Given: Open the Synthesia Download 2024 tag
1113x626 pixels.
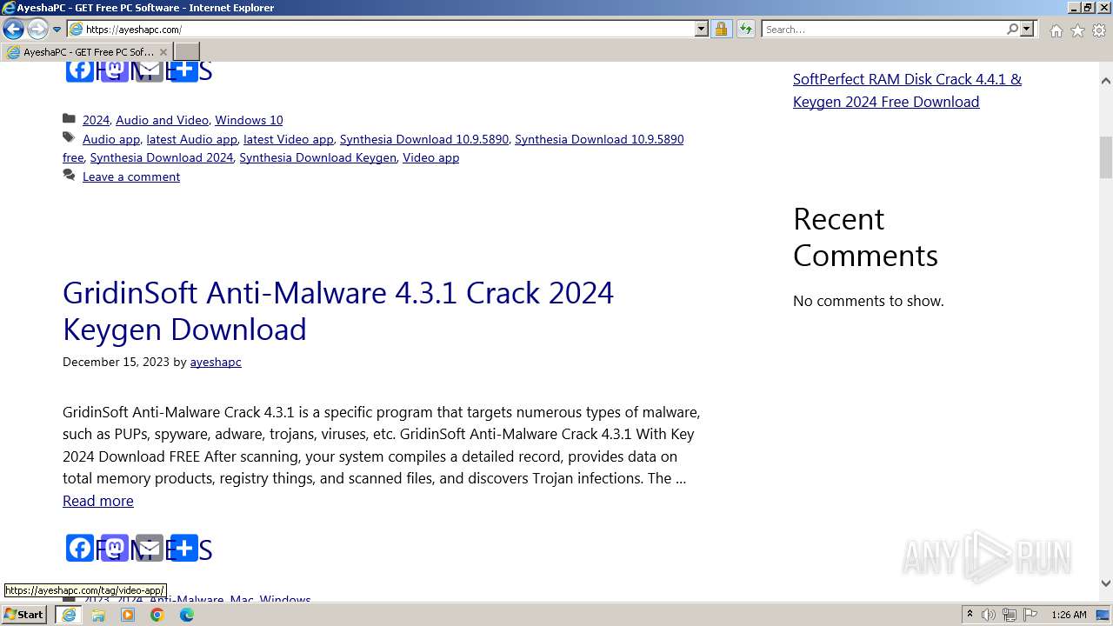Looking at the screenshot, I should [162, 157].
